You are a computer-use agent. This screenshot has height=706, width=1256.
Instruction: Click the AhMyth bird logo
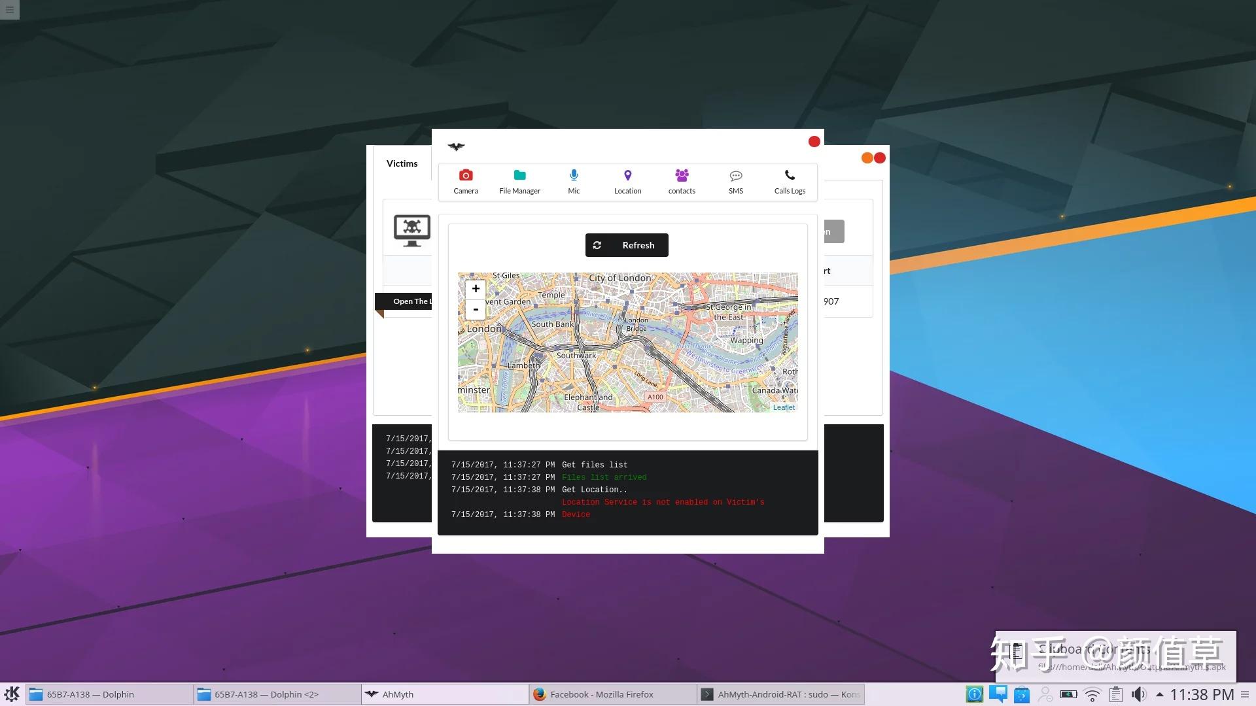[456, 146]
